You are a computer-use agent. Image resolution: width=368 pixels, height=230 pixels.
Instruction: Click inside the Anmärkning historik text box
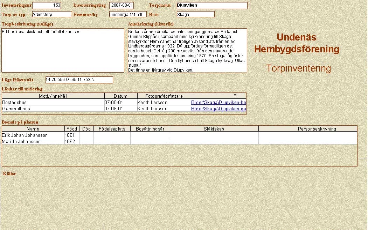point(187,50)
